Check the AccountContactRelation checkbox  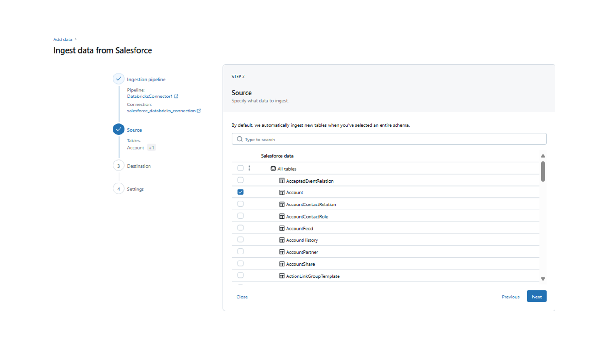pos(240,204)
